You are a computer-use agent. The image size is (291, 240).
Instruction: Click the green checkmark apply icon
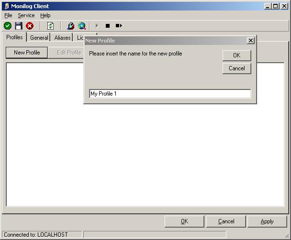pos(8,26)
